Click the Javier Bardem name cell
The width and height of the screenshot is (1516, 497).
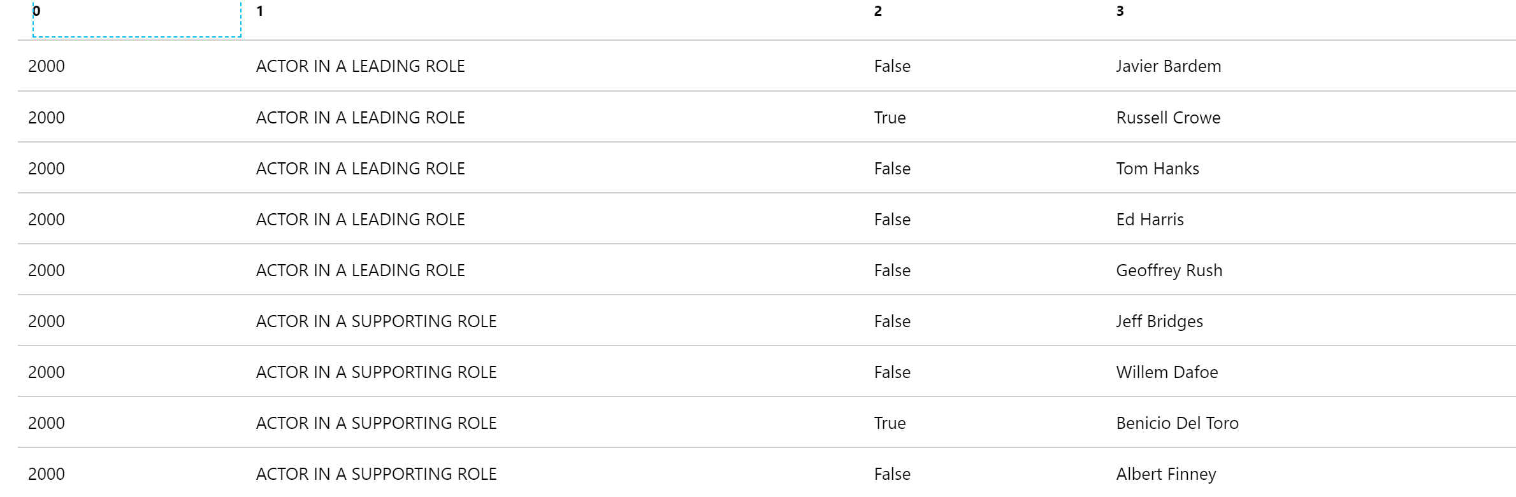pyautogui.click(x=1169, y=66)
